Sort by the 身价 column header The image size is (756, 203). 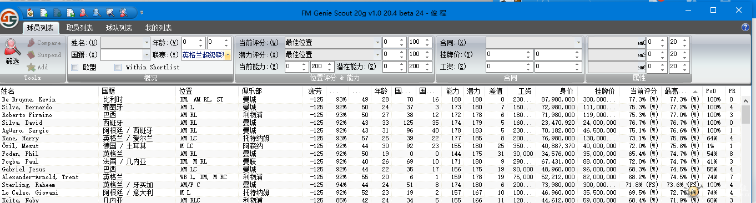tap(556, 91)
